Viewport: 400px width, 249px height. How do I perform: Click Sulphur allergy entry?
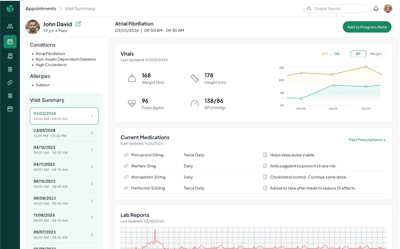click(x=43, y=85)
